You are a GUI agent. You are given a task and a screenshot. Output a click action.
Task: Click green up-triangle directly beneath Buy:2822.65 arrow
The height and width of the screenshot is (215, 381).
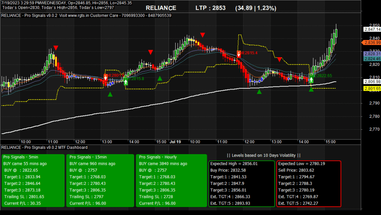click(311, 89)
